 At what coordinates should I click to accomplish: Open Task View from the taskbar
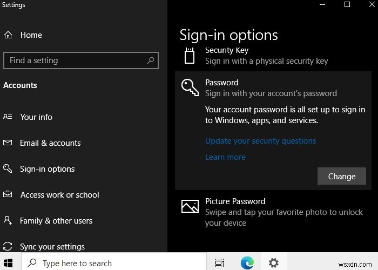click(219, 263)
